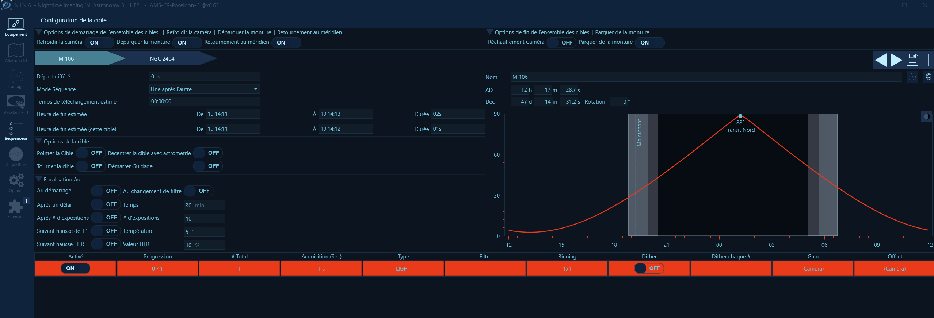934x318 pixels.
Task: Click the autofocus Temps minutes field
Action: pyautogui.click(x=204, y=205)
